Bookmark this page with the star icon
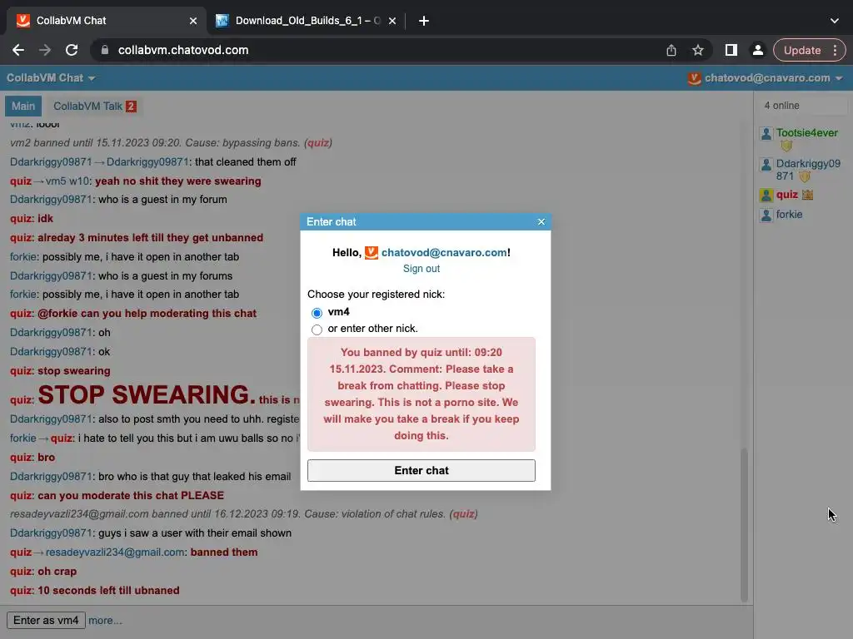Screen dimensions: 853x639 pyautogui.click(x=698, y=50)
